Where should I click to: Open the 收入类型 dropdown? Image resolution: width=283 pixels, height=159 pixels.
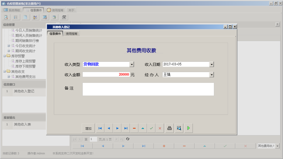132,64
